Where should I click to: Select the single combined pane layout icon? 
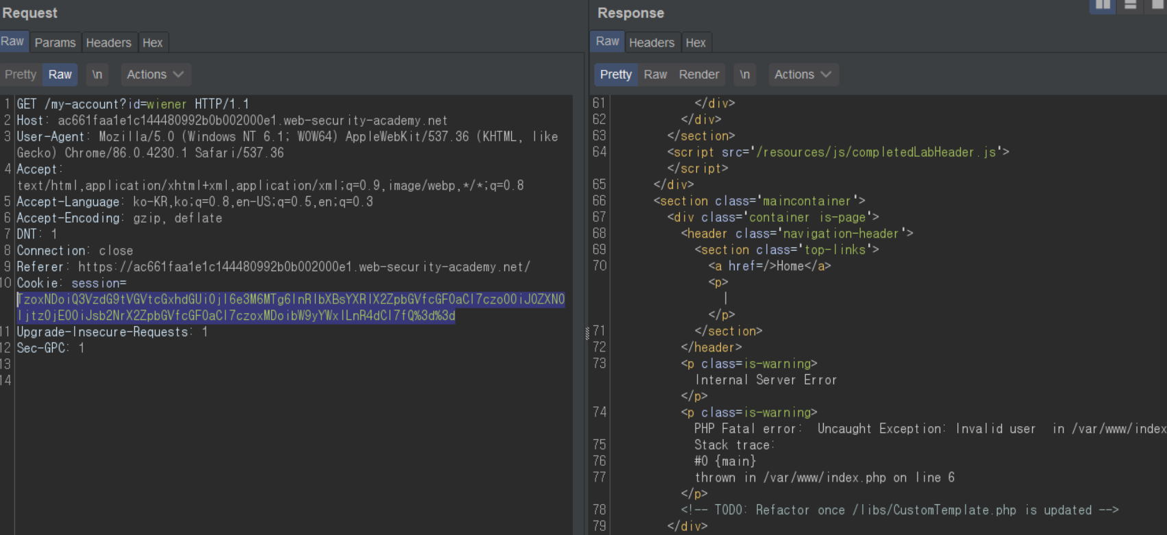(1158, 5)
